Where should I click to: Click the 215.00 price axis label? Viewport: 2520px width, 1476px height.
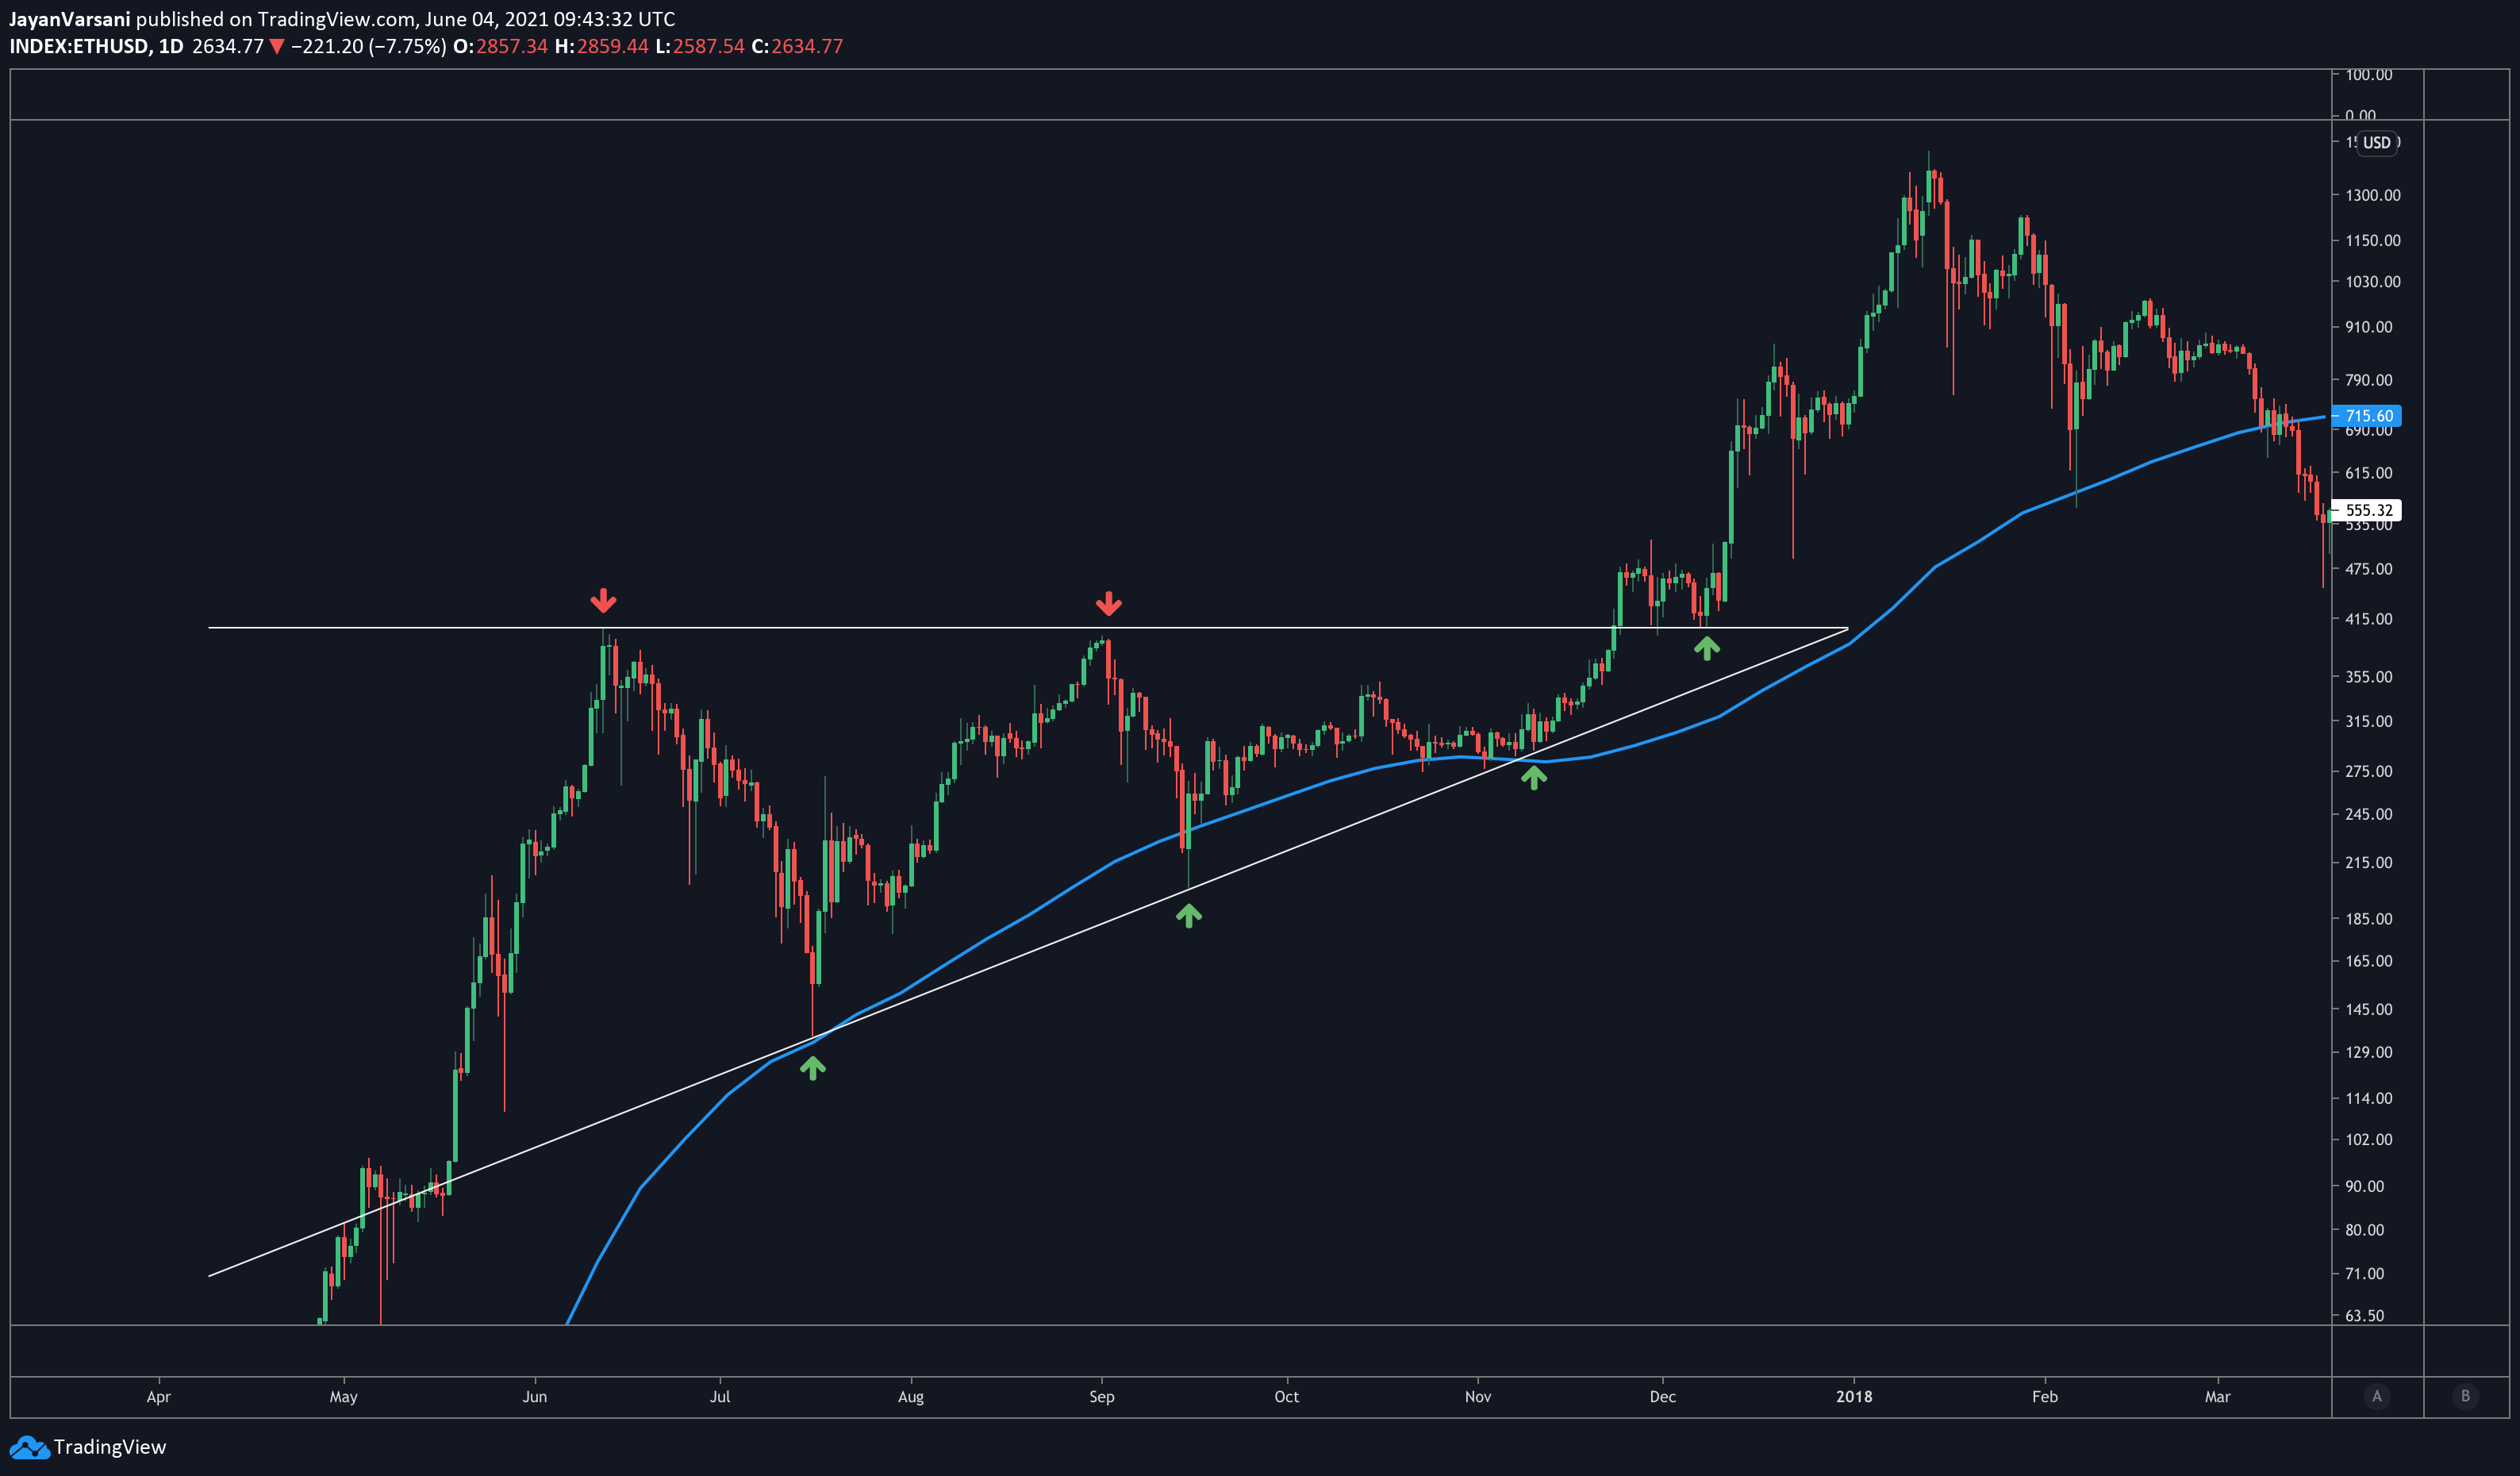pyautogui.click(x=2369, y=862)
